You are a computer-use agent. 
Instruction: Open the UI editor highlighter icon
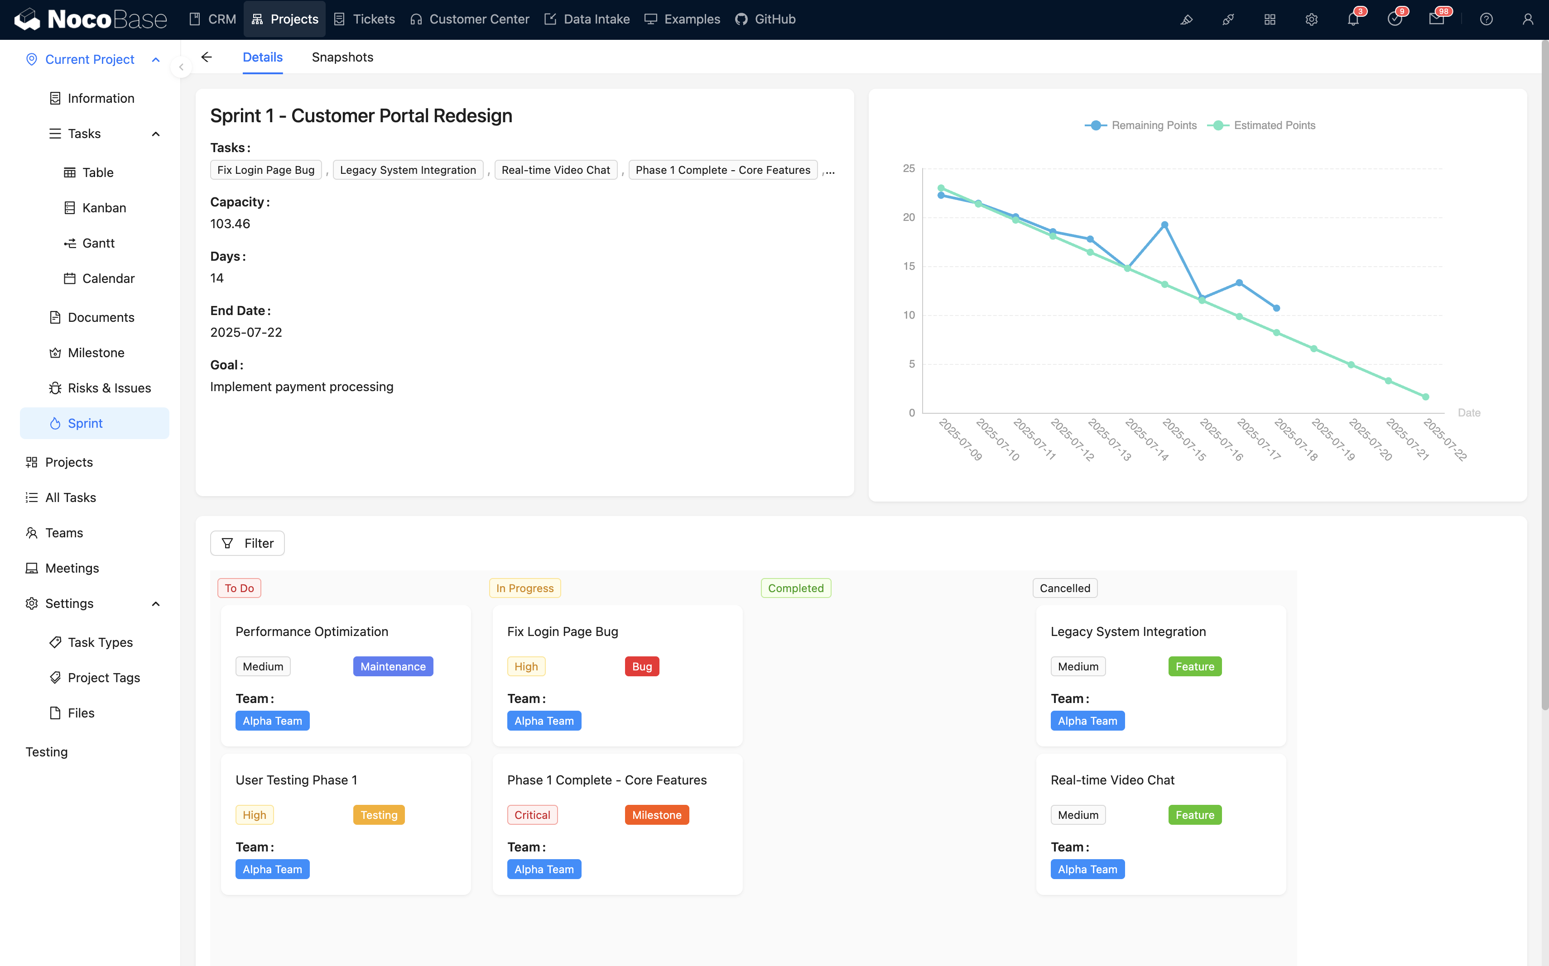click(1187, 19)
